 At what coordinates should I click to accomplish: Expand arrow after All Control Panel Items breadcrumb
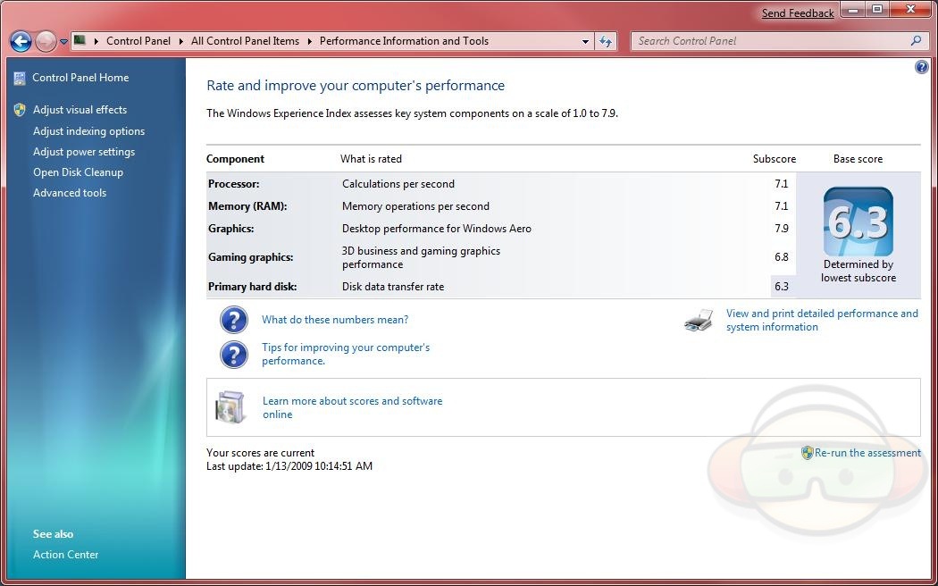click(310, 41)
